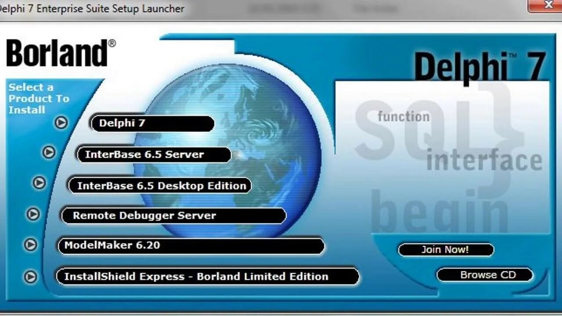Click the arrow icon beside ModelMaker 6.20
This screenshot has width=562, height=316.
(x=30, y=244)
